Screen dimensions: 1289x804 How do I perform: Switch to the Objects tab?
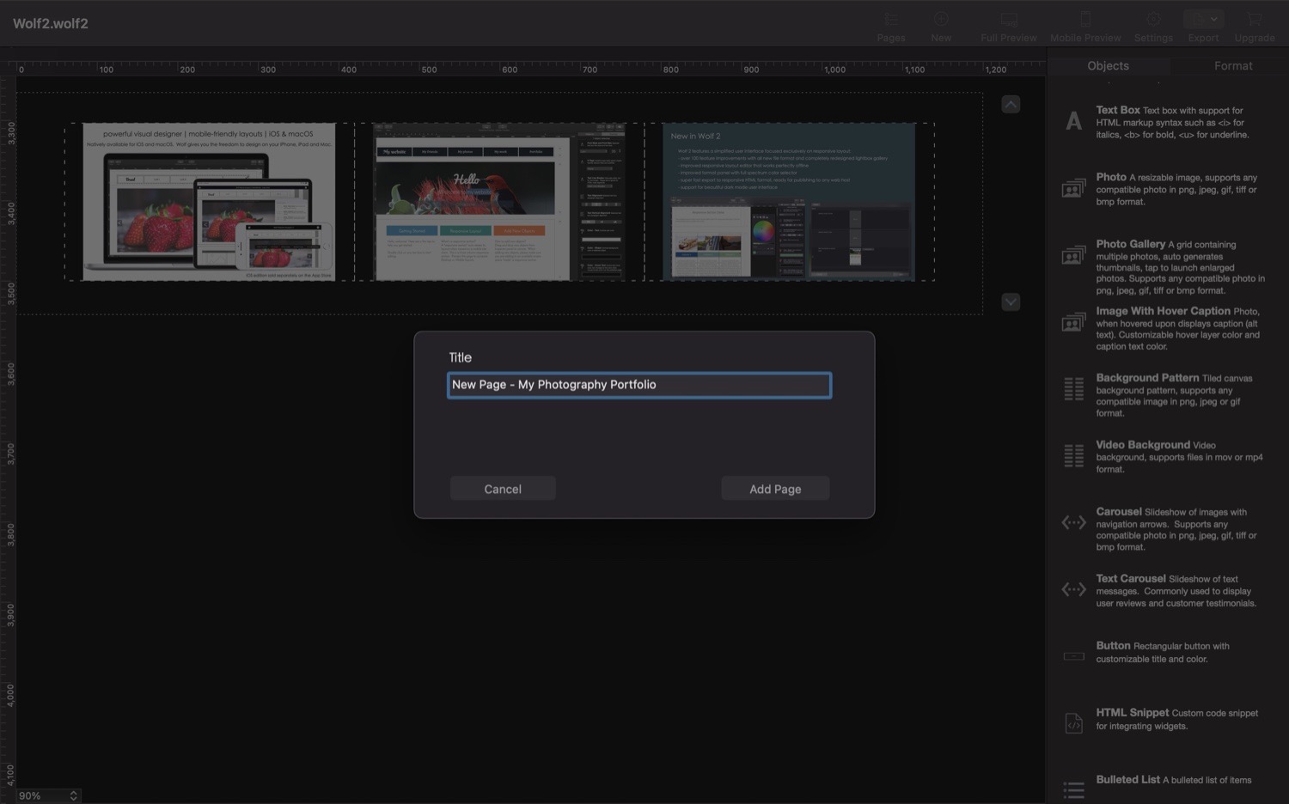1108,65
